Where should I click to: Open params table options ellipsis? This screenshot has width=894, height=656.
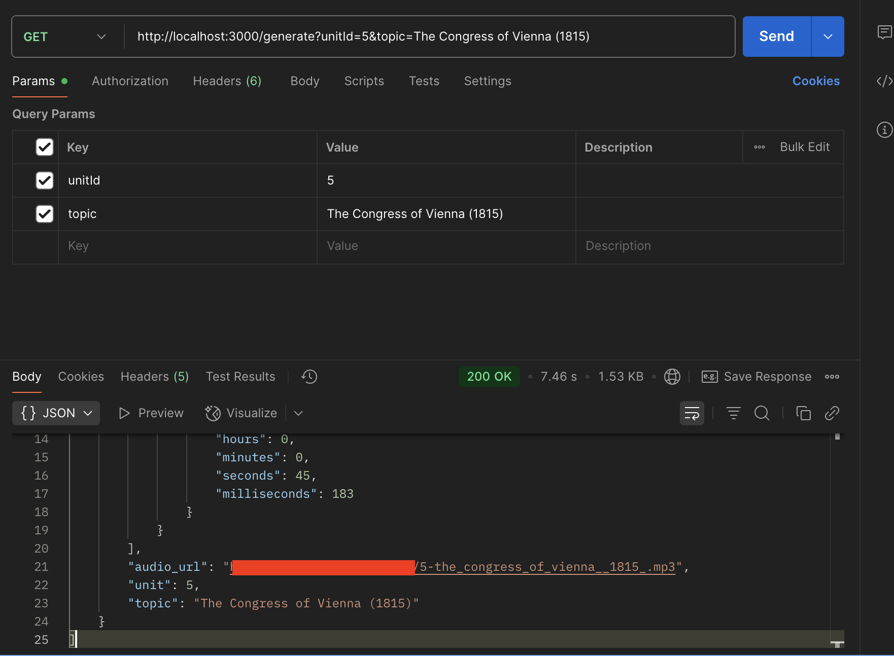(x=760, y=147)
